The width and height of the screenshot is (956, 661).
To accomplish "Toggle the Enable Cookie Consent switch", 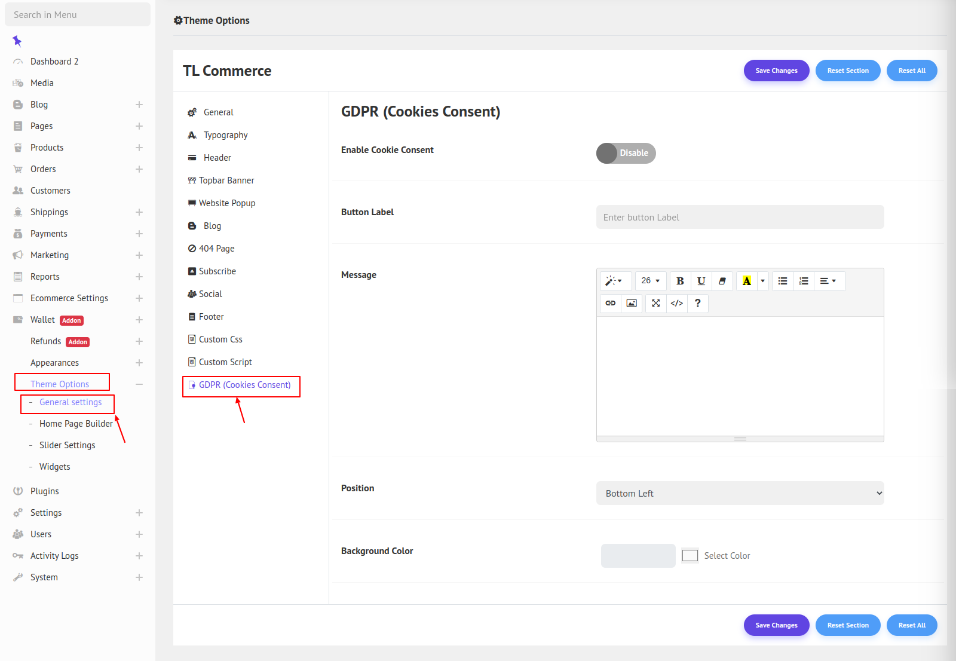I will 626,153.
